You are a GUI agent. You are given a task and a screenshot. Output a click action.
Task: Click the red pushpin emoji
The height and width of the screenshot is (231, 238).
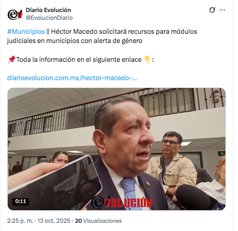coord(12,59)
